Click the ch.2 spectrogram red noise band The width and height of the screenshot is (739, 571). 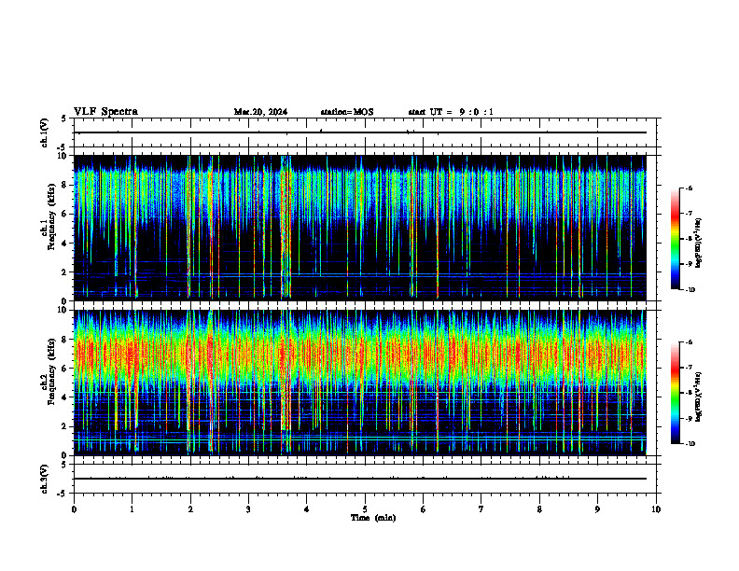(x=360, y=354)
